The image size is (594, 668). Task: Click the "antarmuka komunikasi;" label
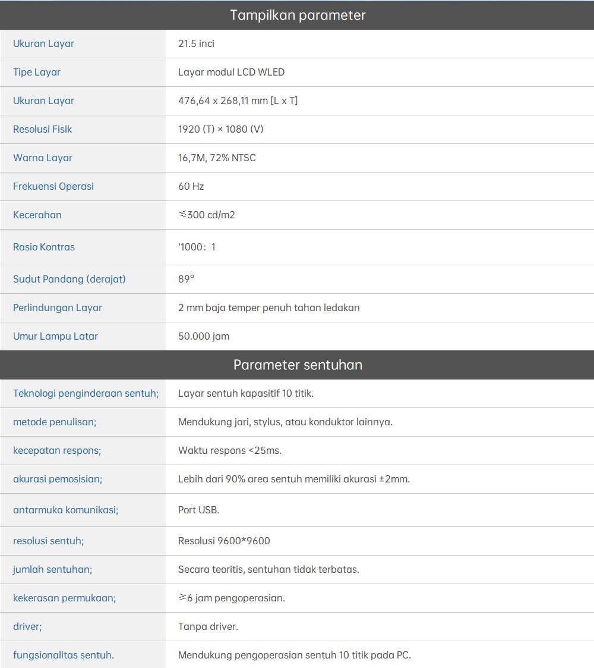(65, 510)
